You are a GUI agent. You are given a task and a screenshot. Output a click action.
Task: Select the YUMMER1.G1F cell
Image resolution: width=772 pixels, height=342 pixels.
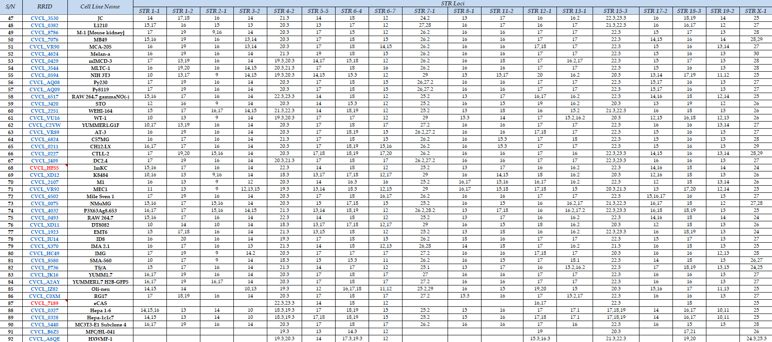(100, 125)
